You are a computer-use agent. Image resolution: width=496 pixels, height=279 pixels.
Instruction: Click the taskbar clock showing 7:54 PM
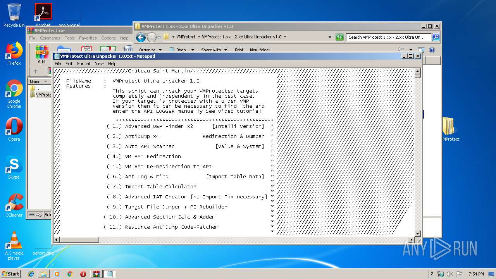pos(476,274)
